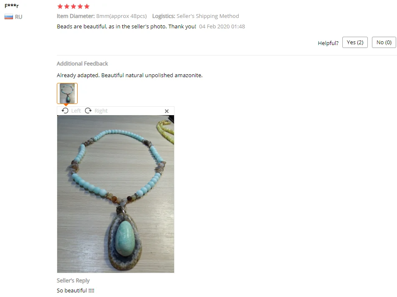
Task: Click the Seller's Shipping Method text
Action: (x=207, y=16)
